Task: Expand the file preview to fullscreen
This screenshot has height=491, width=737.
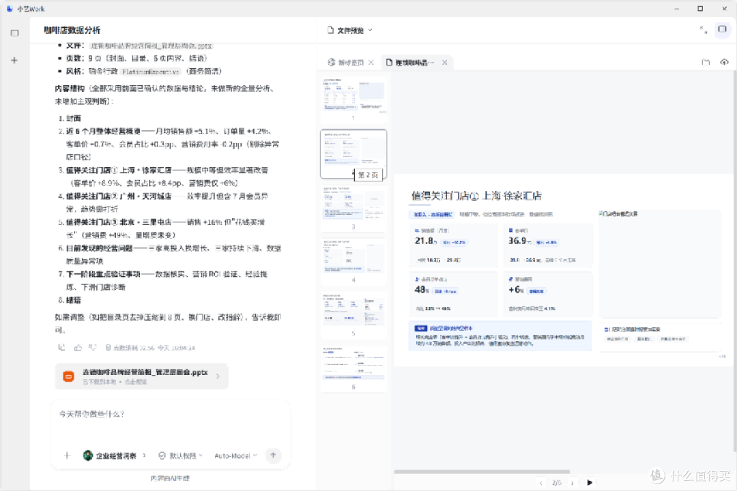Action: pyautogui.click(x=704, y=30)
